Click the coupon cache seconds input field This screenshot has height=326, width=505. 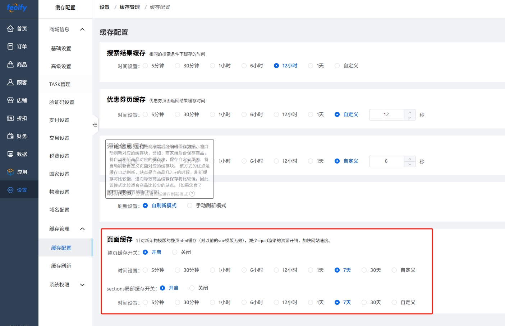386,115
